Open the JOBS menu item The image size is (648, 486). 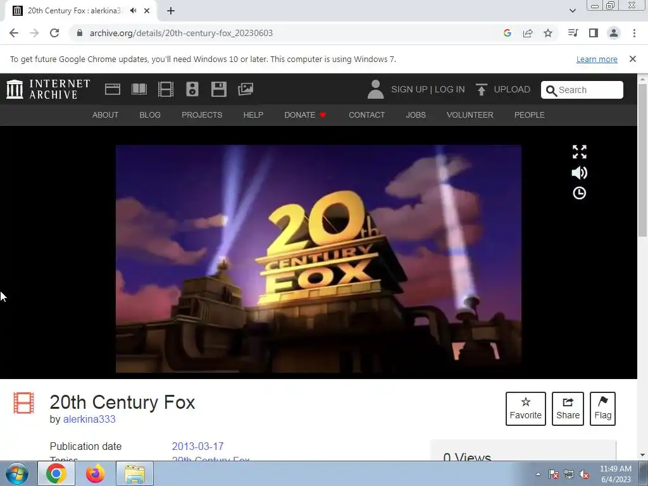pyautogui.click(x=416, y=115)
